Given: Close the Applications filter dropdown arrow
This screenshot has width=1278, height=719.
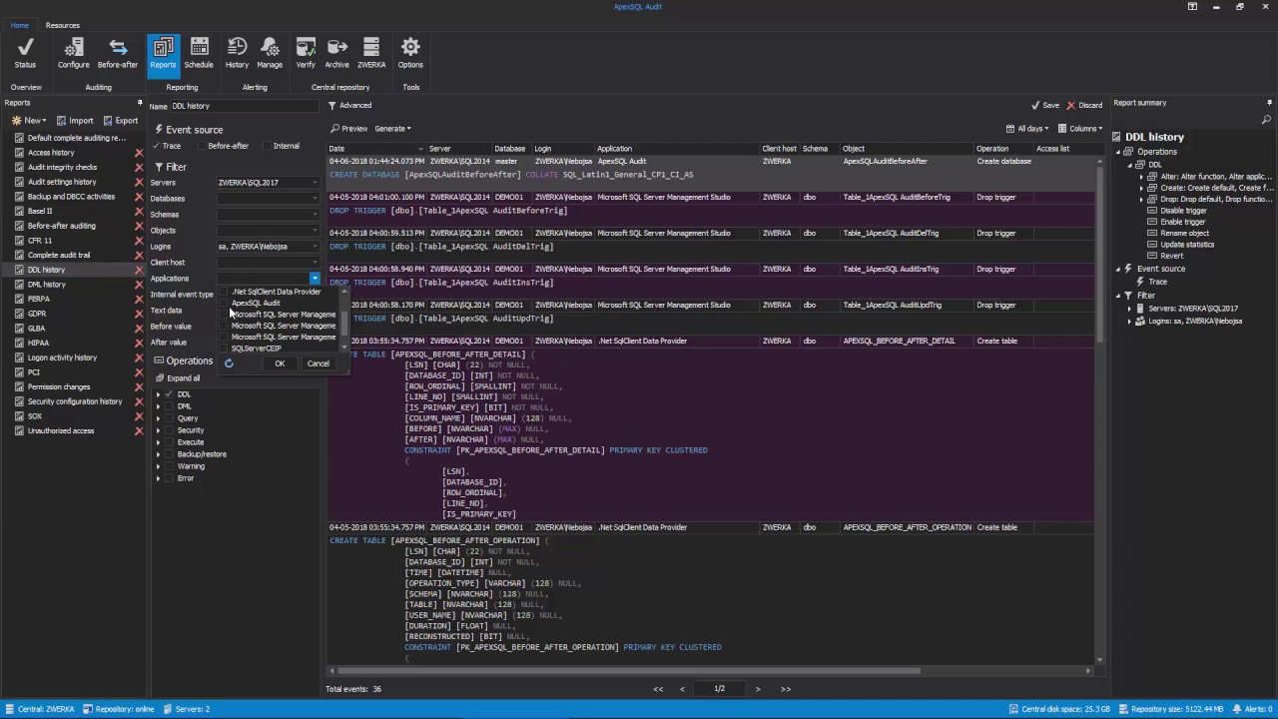Looking at the screenshot, I should point(315,279).
